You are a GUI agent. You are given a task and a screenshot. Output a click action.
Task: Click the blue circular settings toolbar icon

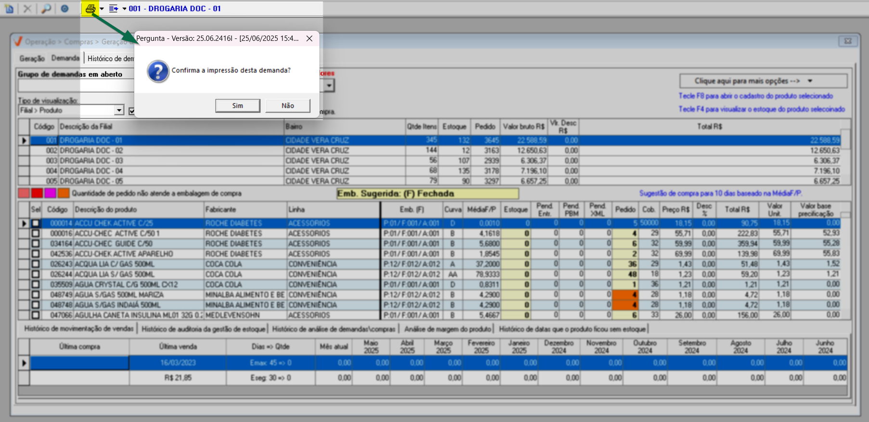click(x=64, y=9)
